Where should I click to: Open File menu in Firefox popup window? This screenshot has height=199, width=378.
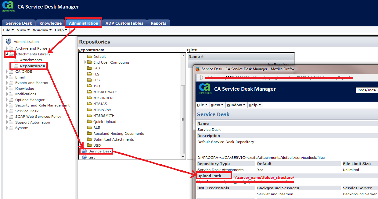tap(202, 105)
